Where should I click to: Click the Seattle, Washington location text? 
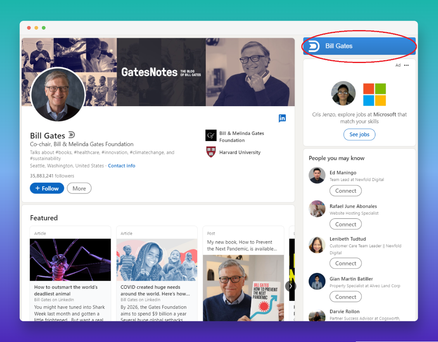[x=67, y=166]
